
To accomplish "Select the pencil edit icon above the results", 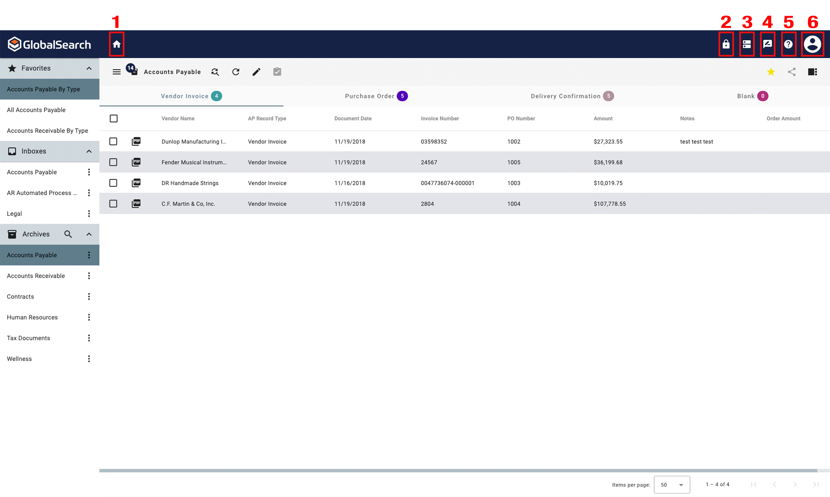I will point(256,72).
